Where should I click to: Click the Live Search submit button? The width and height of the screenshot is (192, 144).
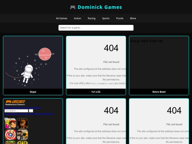(31, 111)
